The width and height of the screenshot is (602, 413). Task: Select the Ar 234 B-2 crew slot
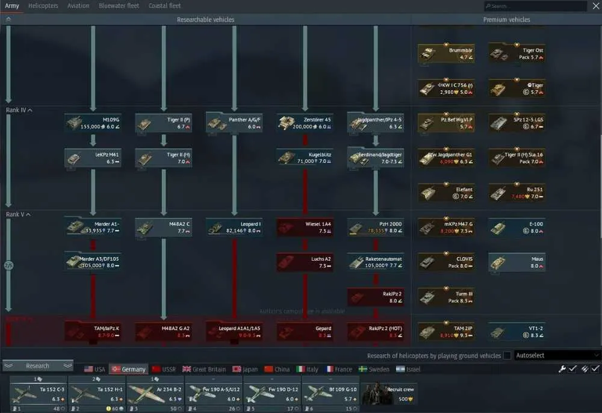155,394
